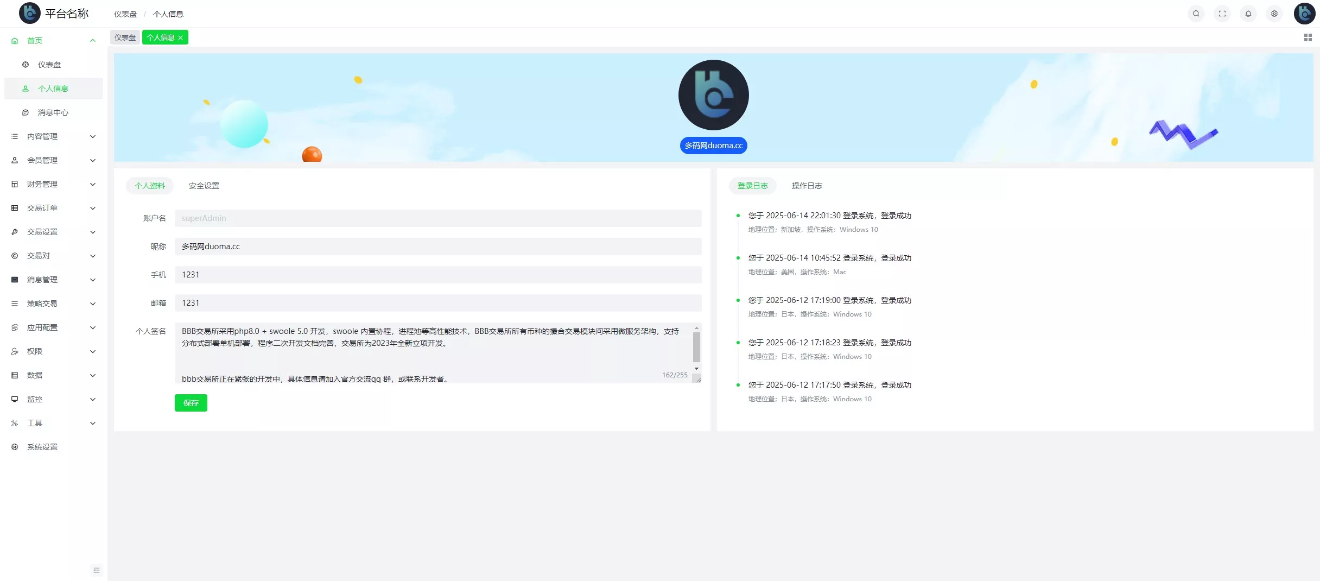The image size is (1320, 581).
Task: Expand the 交易订单 menu
Action: coord(53,208)
